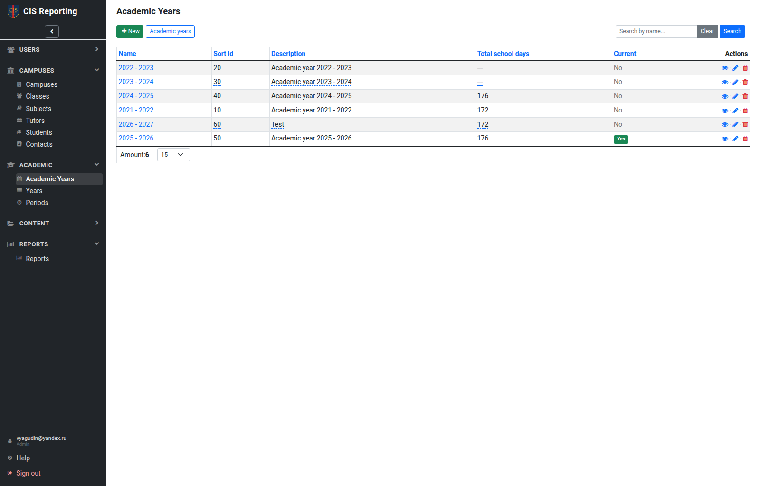Click the green New button

coord(130,31)
